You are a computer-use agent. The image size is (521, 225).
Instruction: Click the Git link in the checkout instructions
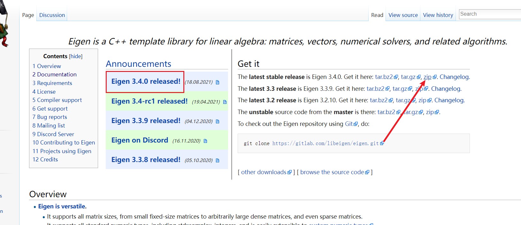click(349, 124)
